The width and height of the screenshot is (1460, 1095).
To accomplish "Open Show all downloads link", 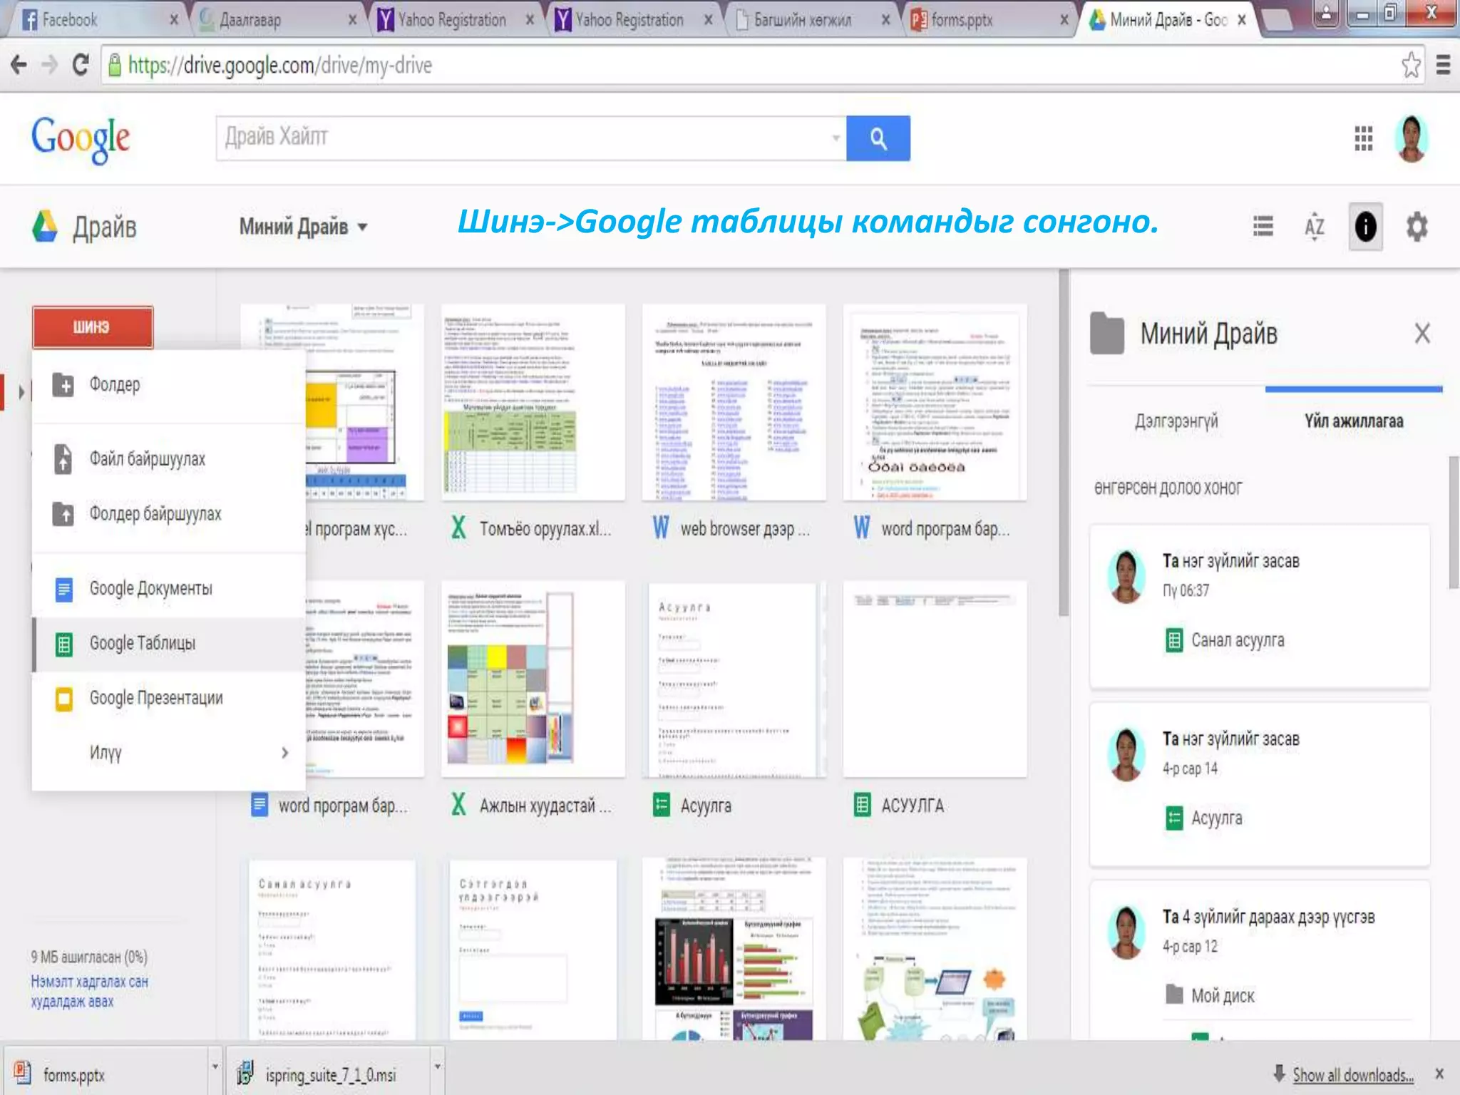I will pos(1352,1074).
